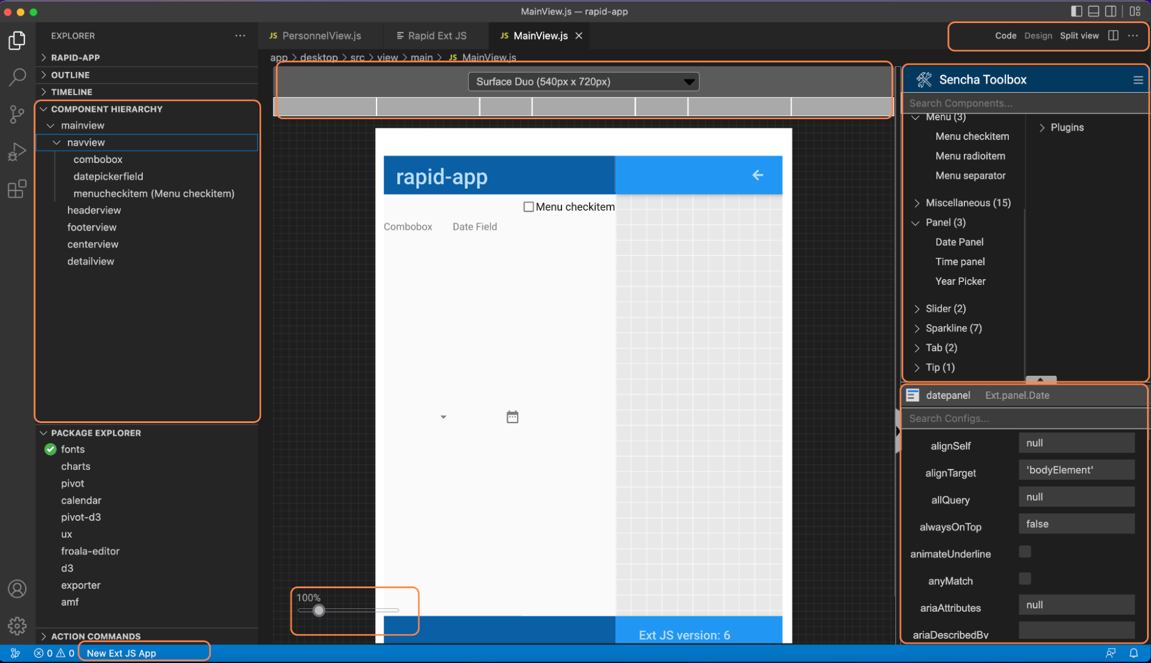Open the Run and Debug view
The width and height of the screenshot is (1151, 663).
(17, 152)
